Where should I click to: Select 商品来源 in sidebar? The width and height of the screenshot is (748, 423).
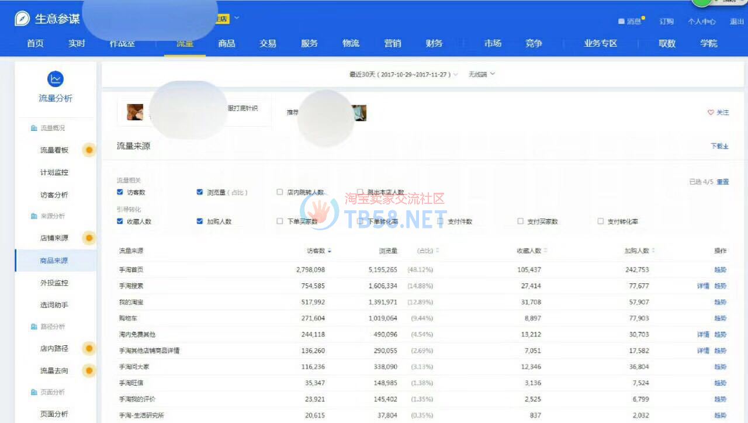click(x=54, y=261)
